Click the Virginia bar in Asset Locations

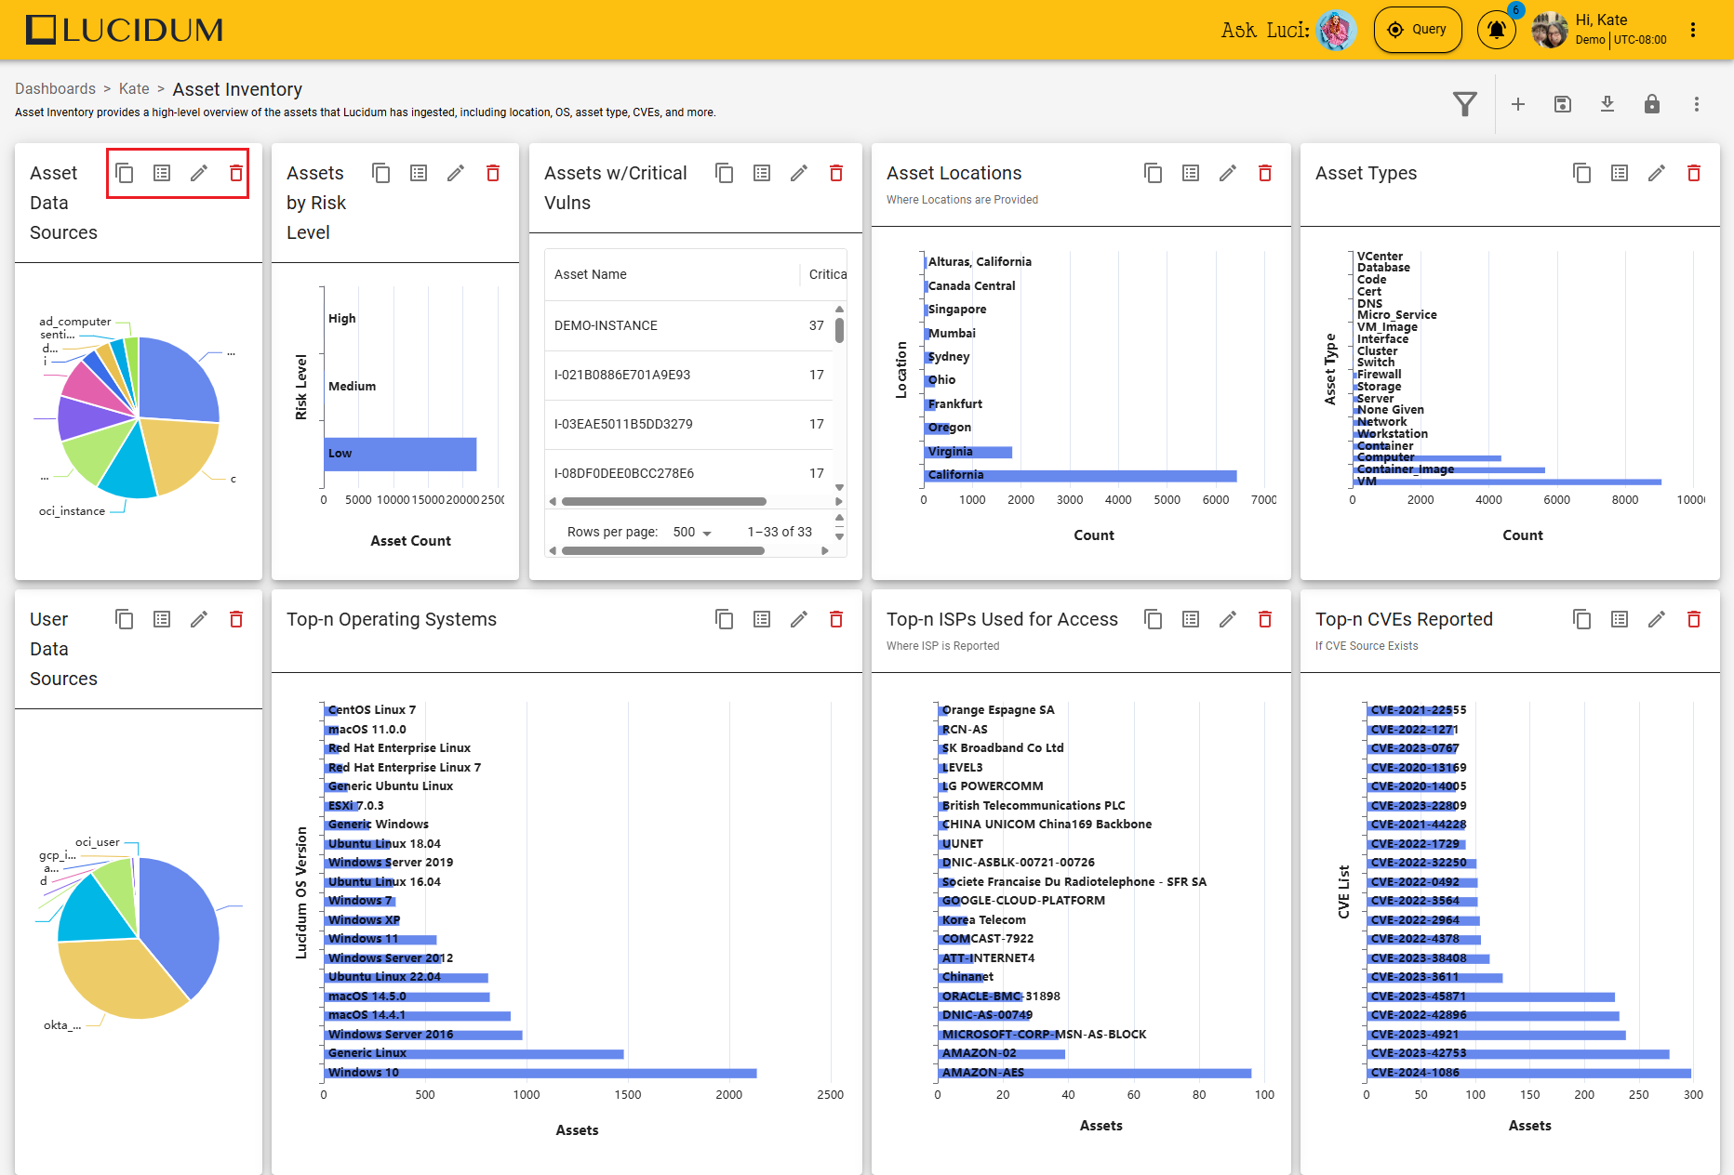tap(968, 452)
